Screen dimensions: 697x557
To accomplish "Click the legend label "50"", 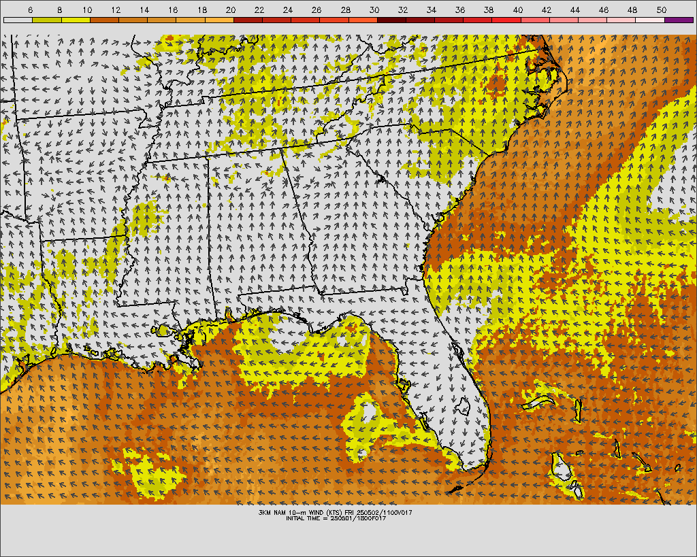I will click(x=661, y=10).
